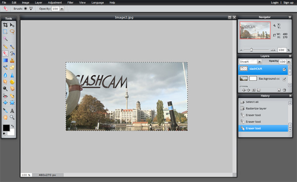Toggle visibility checkbox of slashCAM layer

pyautogui.click(x=284, y=69)
